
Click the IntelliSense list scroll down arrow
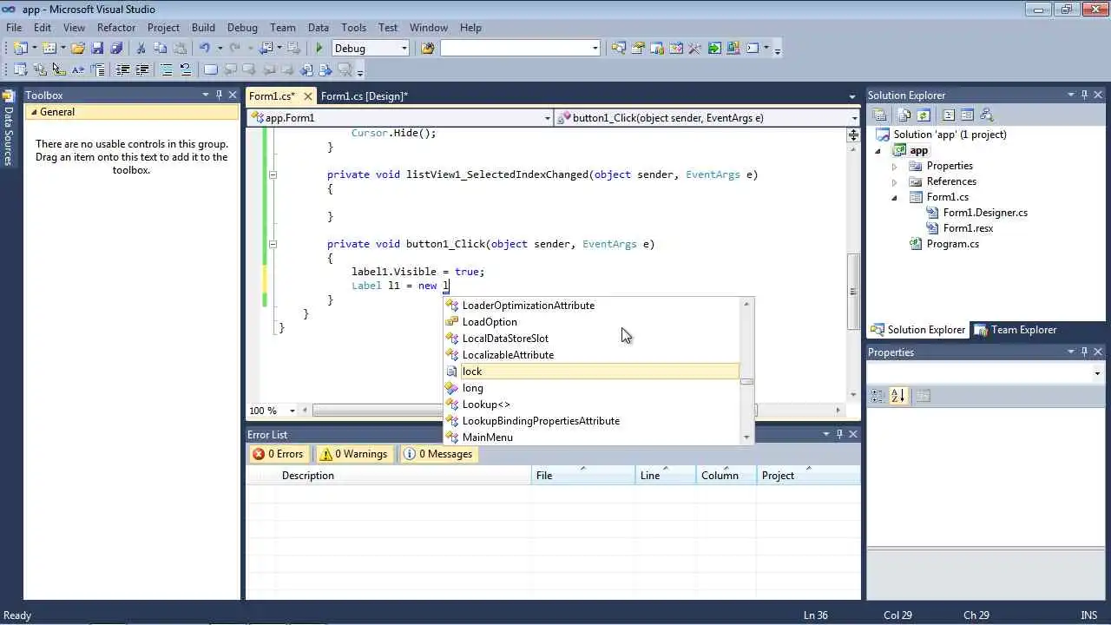point(746,437)
